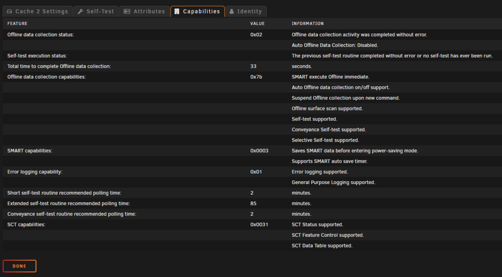
Task: Select 'Total time to complete Offline data collection:' label
Action: 59,66
